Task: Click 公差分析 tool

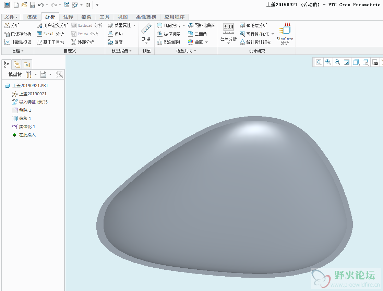Action: click(x=228, y=33)
